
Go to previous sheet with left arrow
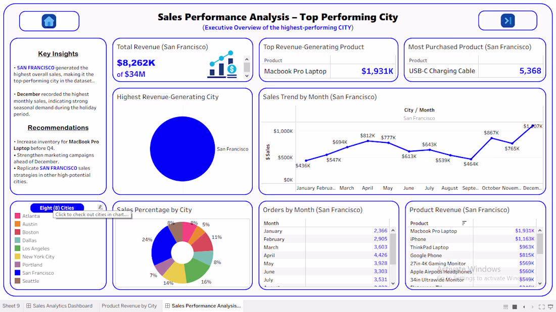[524, 306]
